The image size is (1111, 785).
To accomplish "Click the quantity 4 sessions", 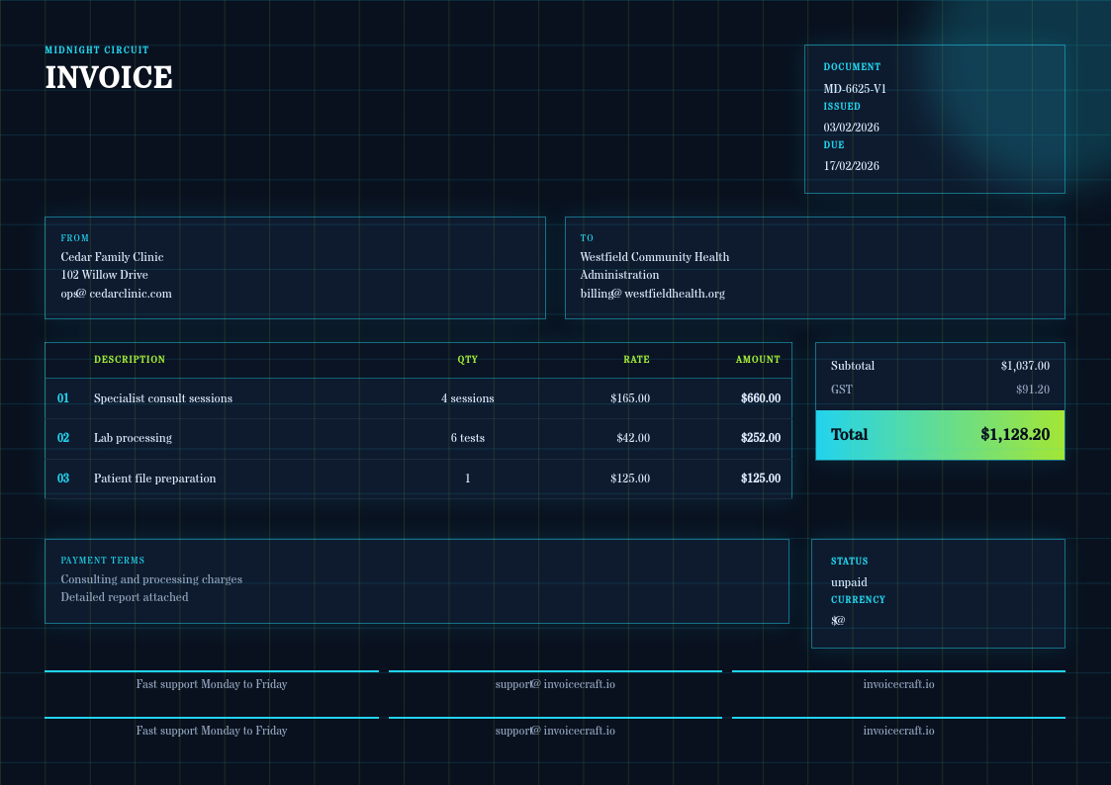I will tap(468, 398).
